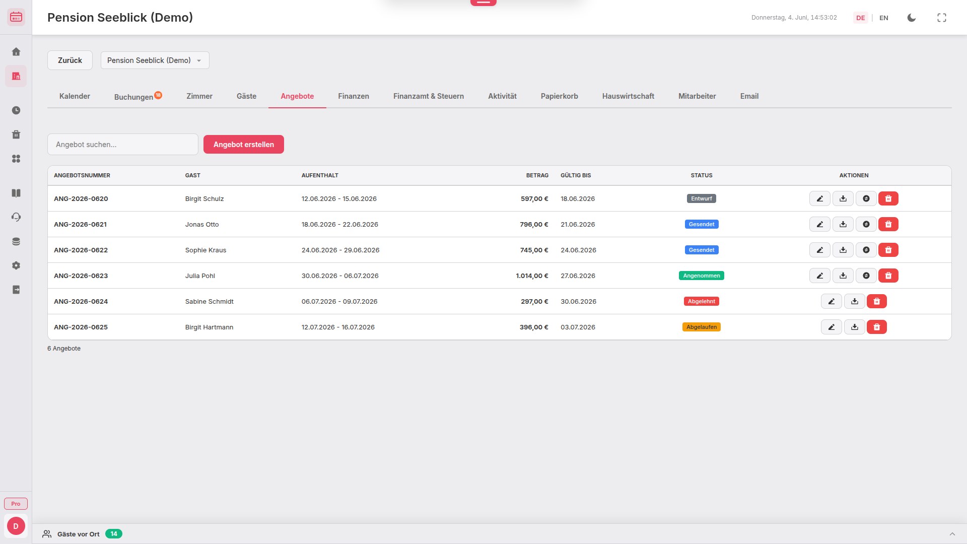Open Finanzamt & Steuern tab
967x544 pixels.
tap(429, 96)
